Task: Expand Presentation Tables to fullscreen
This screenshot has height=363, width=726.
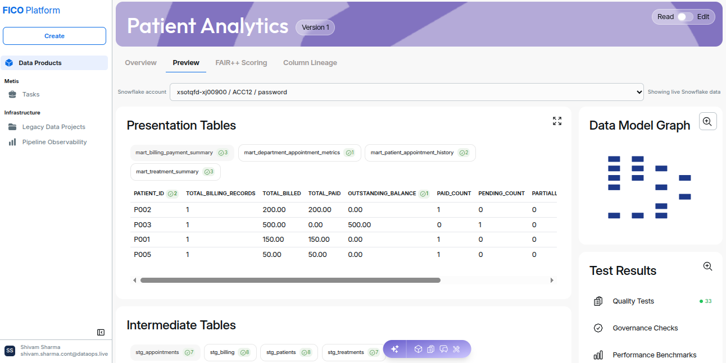Action: (557, 121)
